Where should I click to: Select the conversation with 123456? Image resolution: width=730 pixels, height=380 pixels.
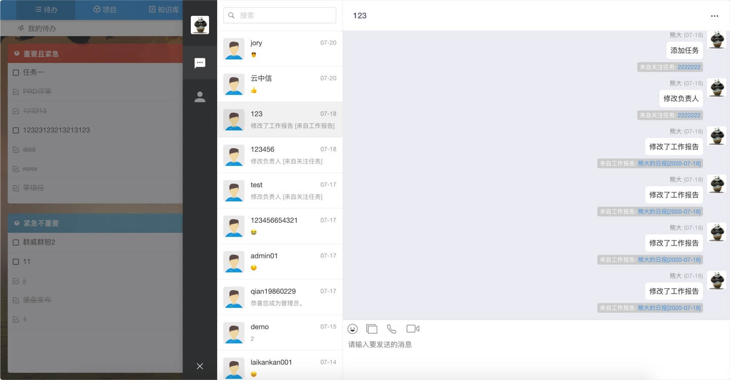point(280,155)
